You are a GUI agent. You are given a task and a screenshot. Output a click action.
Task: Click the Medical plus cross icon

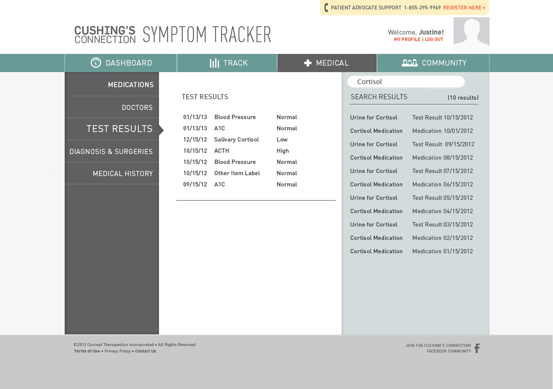click(x=308, y=63)
